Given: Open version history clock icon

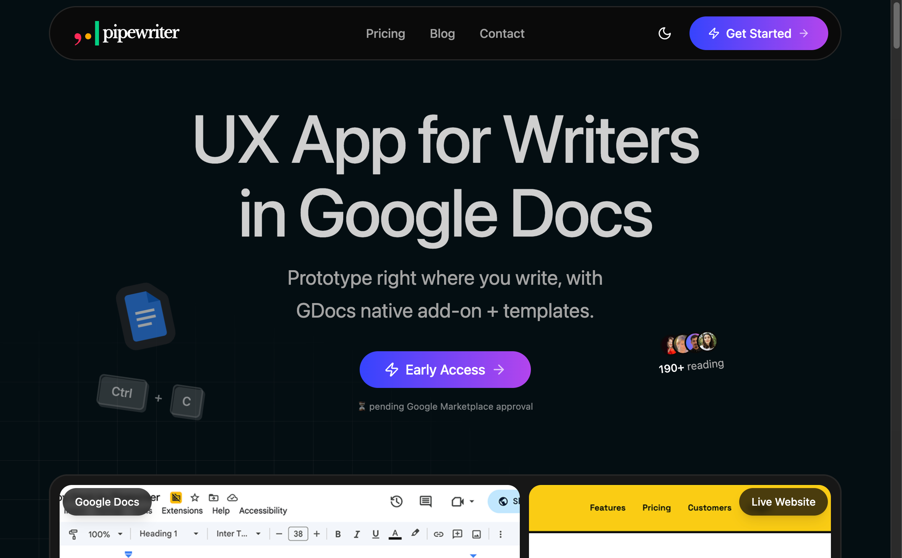Looking at the screenshot, I should 396,501.
